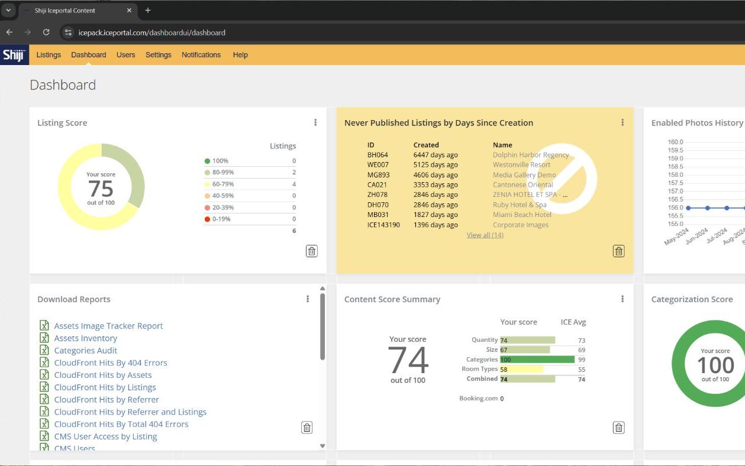Expand Content Score Summary options menu
745x466 pixels.
pyautogui.click(x=623, y=299)
